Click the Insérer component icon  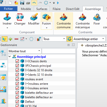(7, 17)
